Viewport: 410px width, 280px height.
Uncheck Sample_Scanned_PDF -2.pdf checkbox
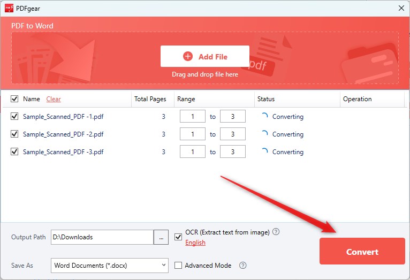14,134
